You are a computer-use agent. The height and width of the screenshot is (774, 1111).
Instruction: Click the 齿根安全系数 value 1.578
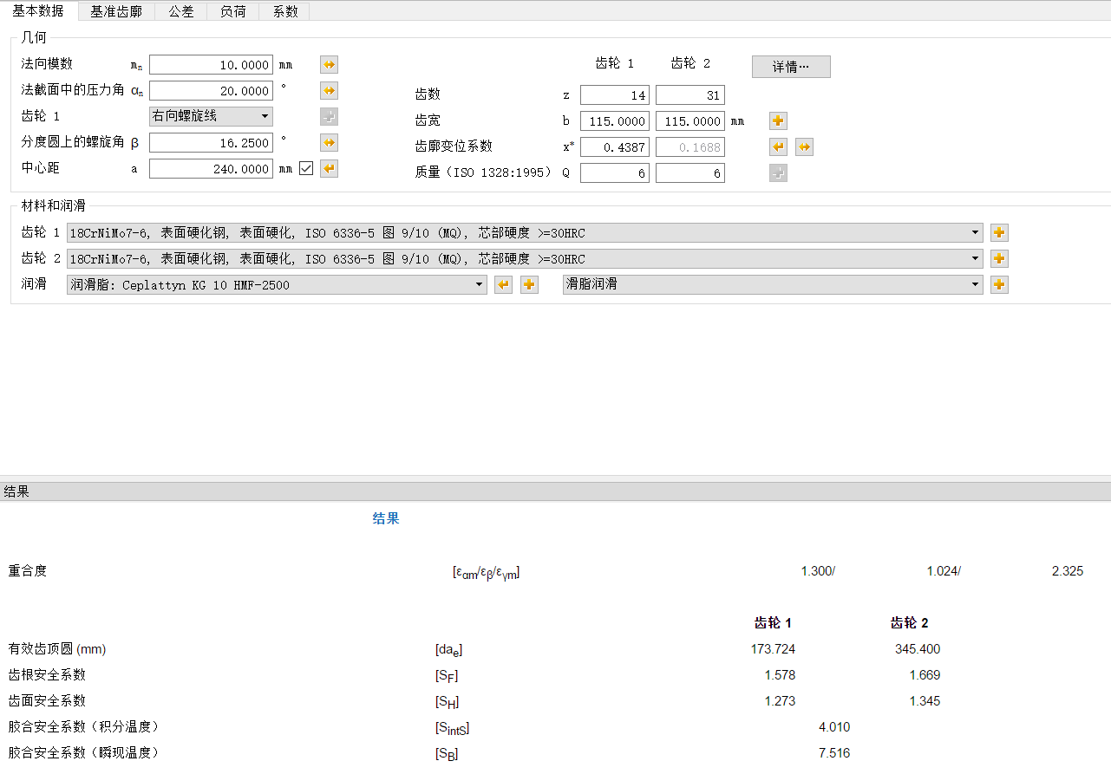point(780,675)
